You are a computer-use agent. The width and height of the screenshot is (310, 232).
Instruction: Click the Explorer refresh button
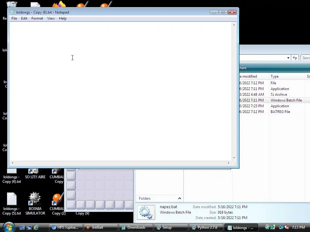(295, 58)
